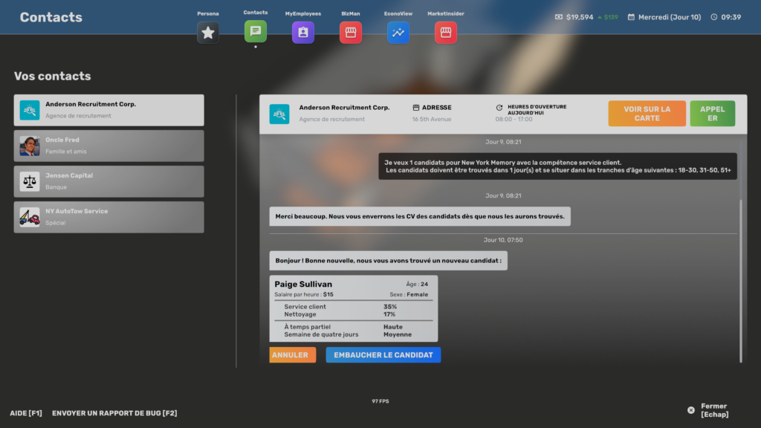Select the Oncle Fred contact

(109, 146)
